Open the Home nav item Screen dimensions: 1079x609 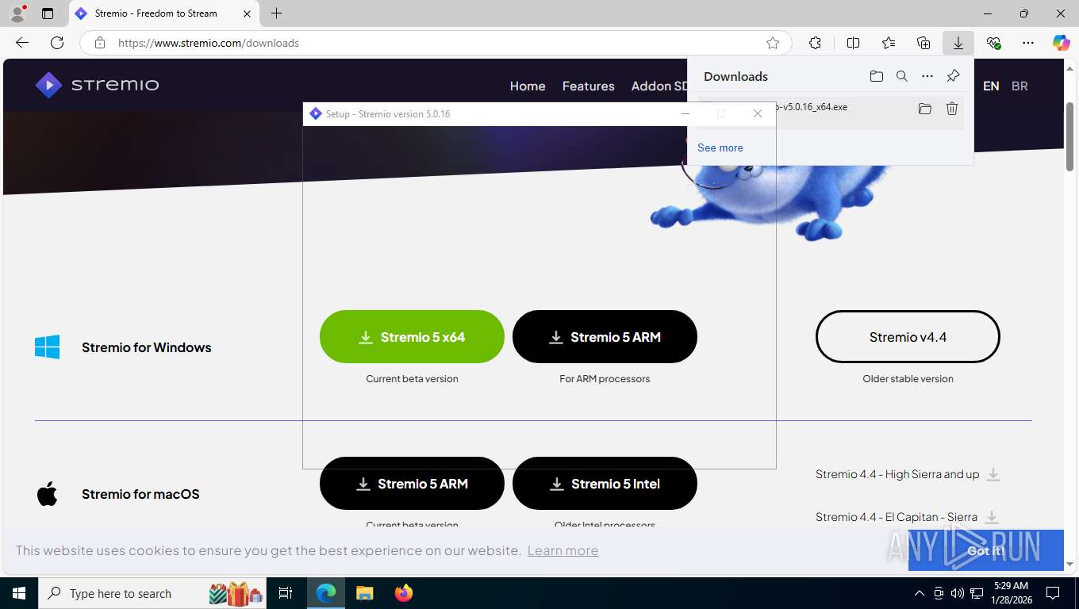(528, 86)
